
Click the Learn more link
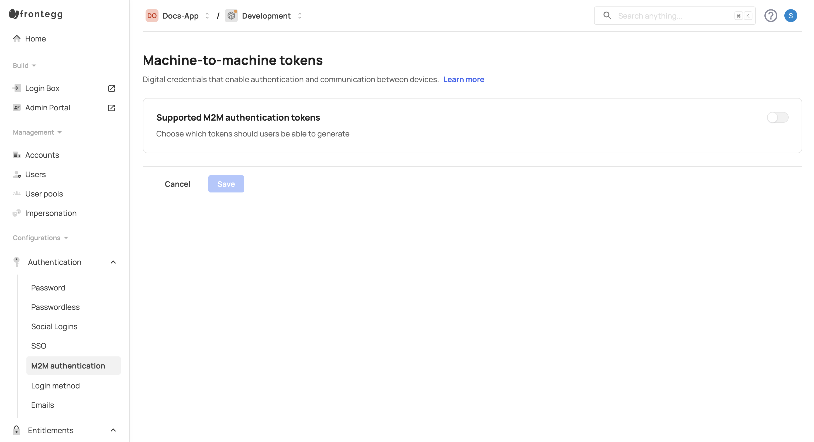coord(463,79)
